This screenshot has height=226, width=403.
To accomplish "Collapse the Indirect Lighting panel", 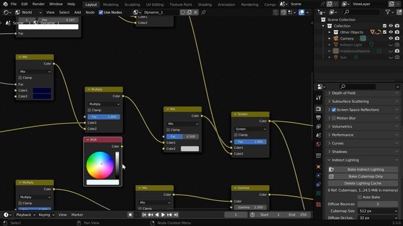I will click(x=345, y=160).
